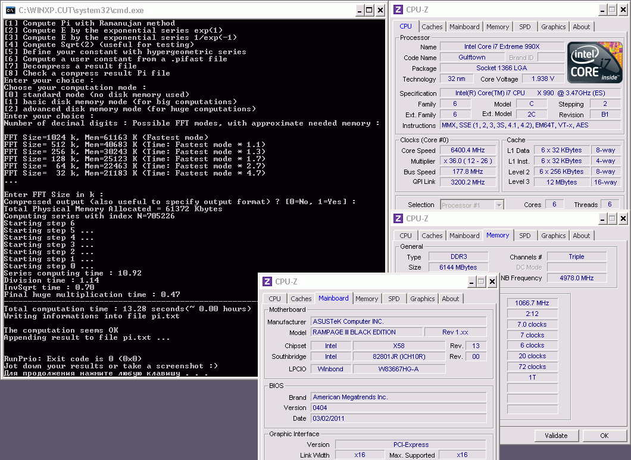Click the LPCIO value W83667HG-A
The width and height of the screenshot is (631, 460).
point(399,368)
